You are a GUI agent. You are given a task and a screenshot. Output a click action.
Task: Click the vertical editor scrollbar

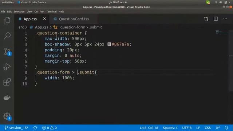coord(231,61)
